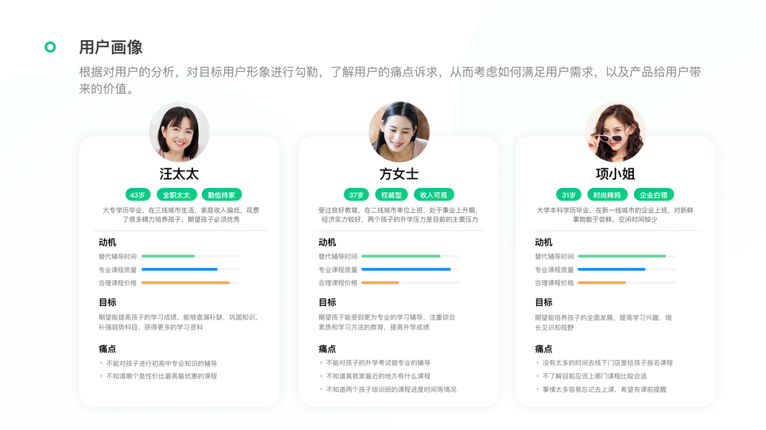Screen dimensions: 766x430
Task: Click the 企业白领 tag
Action: click(653, 194)
